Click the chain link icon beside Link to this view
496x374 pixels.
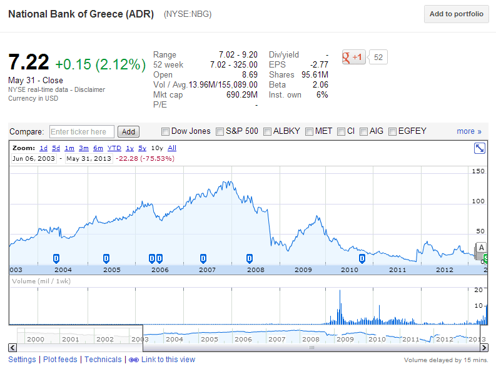(x=133, y=360)
